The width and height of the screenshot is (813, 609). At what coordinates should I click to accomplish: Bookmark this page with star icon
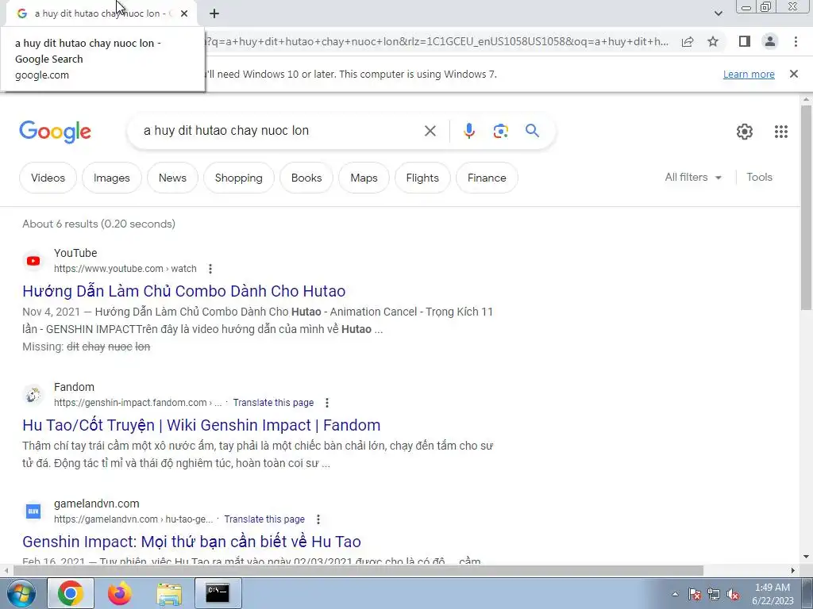coord(713,42)
